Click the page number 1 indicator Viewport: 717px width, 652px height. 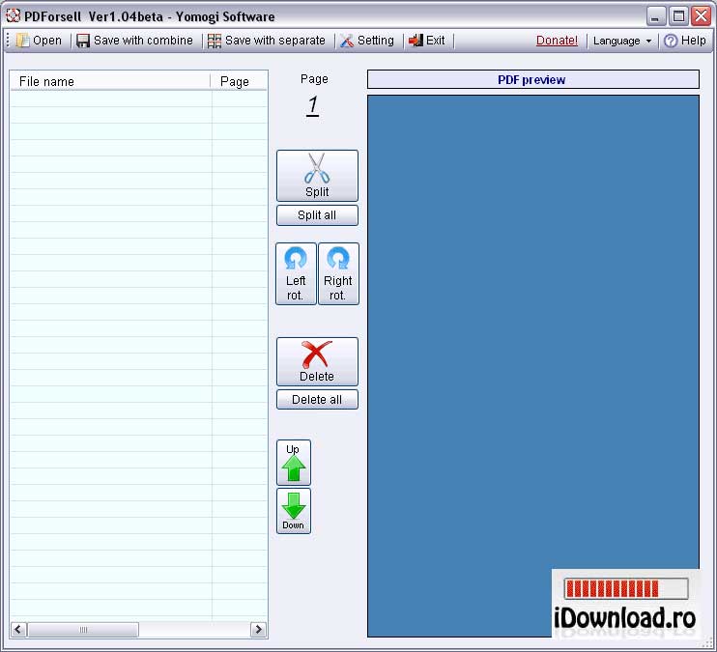point(313,105)
